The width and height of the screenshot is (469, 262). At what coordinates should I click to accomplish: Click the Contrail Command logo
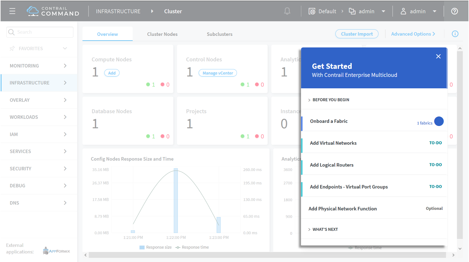(x=53, y=11)
